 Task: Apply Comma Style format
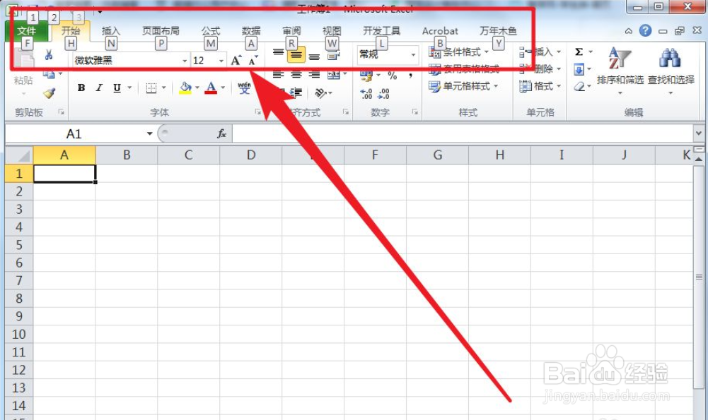[x=410, y=76]
